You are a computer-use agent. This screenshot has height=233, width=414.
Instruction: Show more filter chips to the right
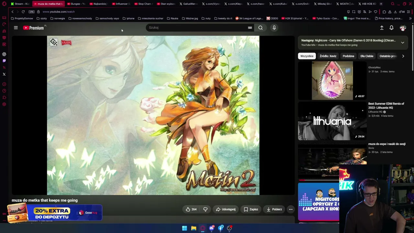click(x=403, y=56)
